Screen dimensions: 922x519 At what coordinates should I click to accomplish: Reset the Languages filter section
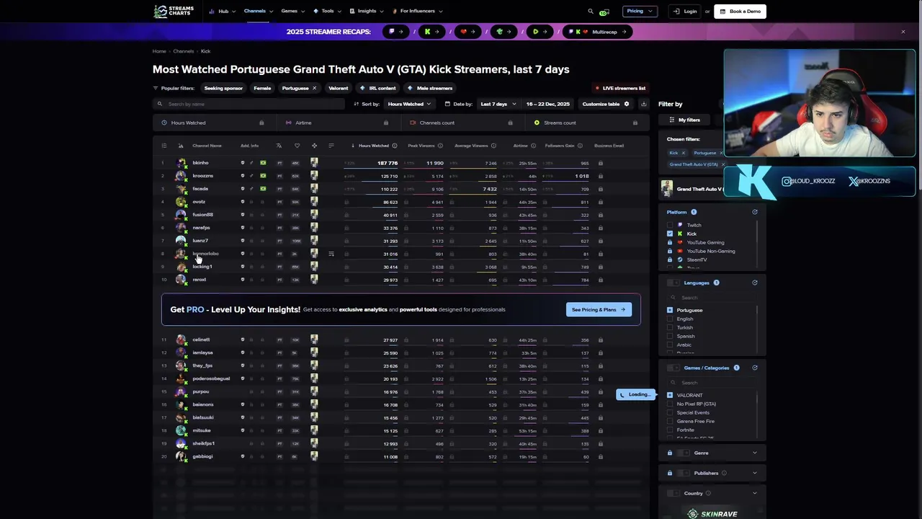point(755,283)
